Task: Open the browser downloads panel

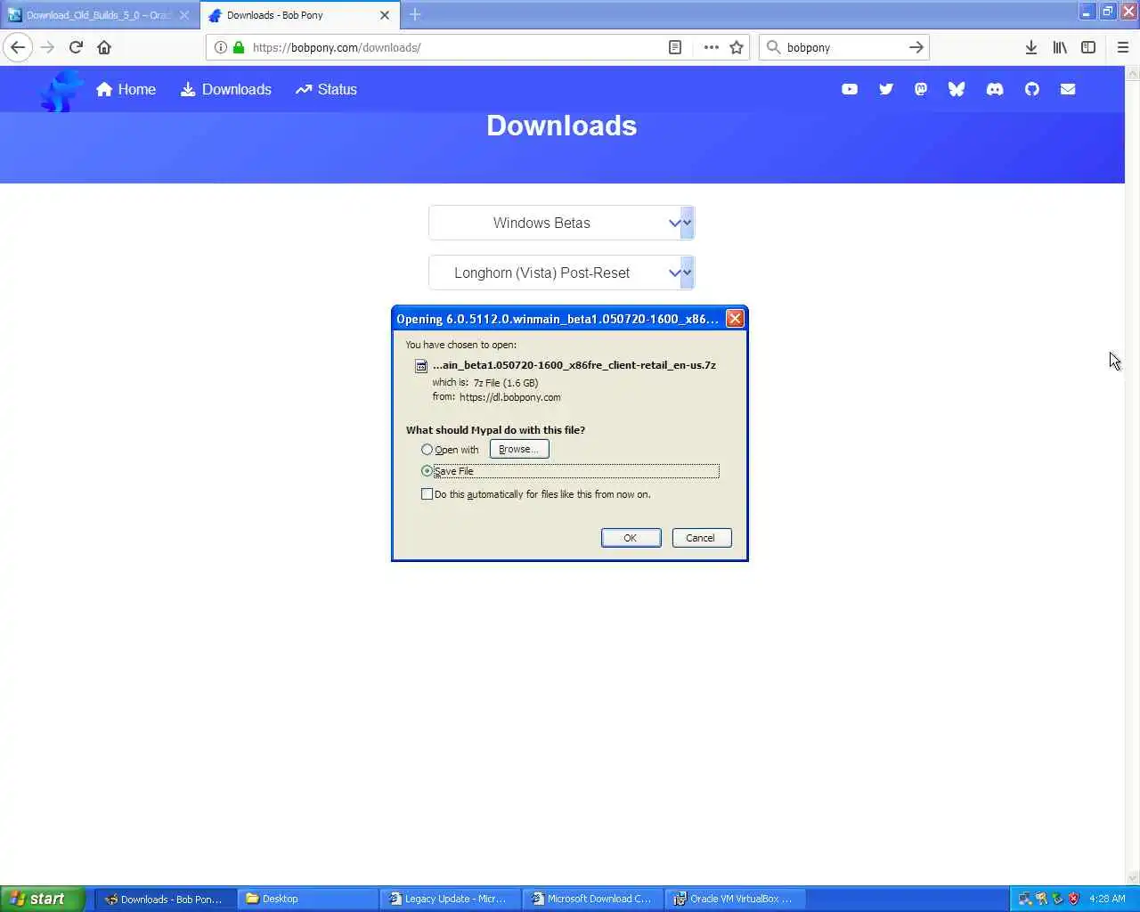Action: click(x=1030, y=47)
